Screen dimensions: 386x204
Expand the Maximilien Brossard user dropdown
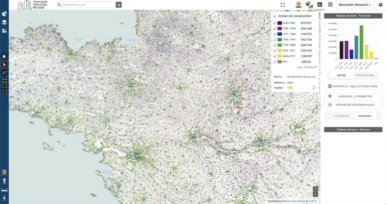355,5
